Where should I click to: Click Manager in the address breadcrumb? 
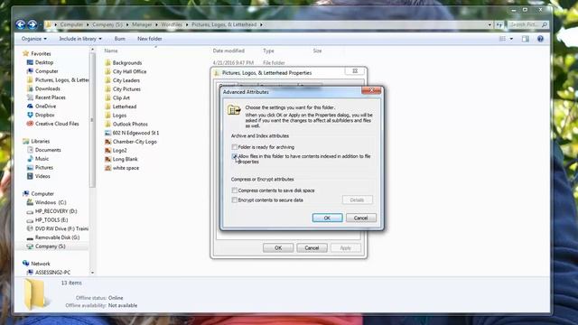pyautogui.click(x=142, y=24)
